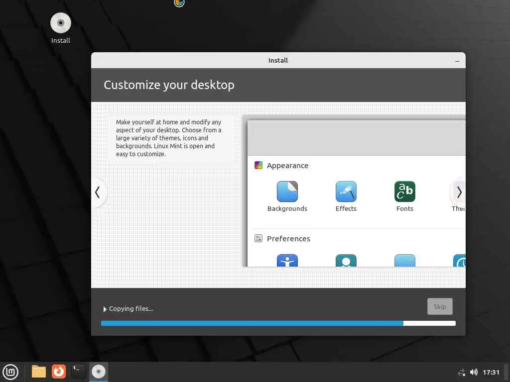Click the 'Make yourself at home' description paragraph
Viewport: 510px width, 382px height.
pyautogui.click(x=168, y=138)
